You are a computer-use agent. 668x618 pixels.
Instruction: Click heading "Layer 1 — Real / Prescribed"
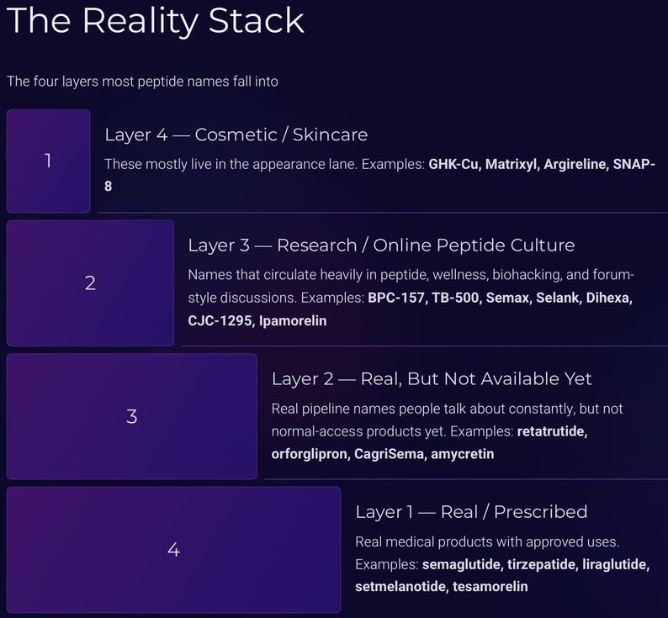pos(471,512)
